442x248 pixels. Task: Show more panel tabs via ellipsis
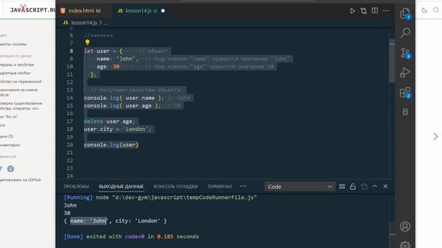click(243, 186)
